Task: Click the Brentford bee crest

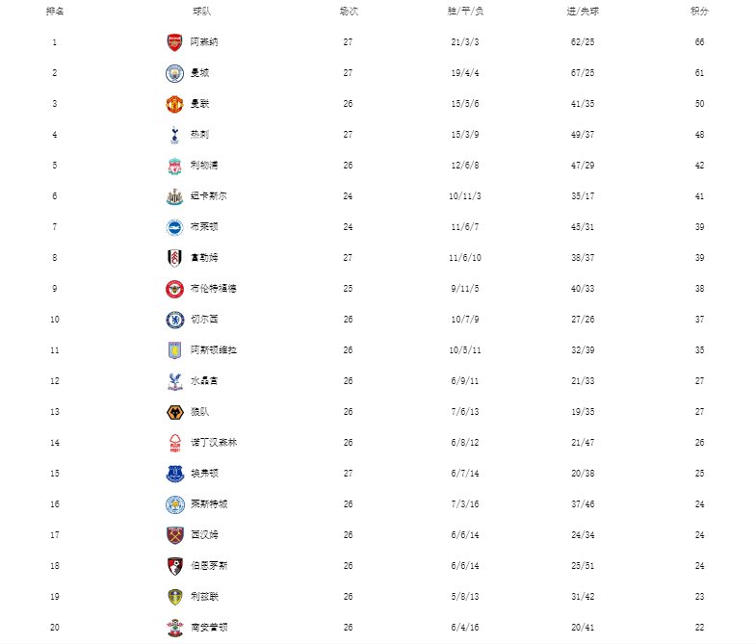Action: pos(174,289)
